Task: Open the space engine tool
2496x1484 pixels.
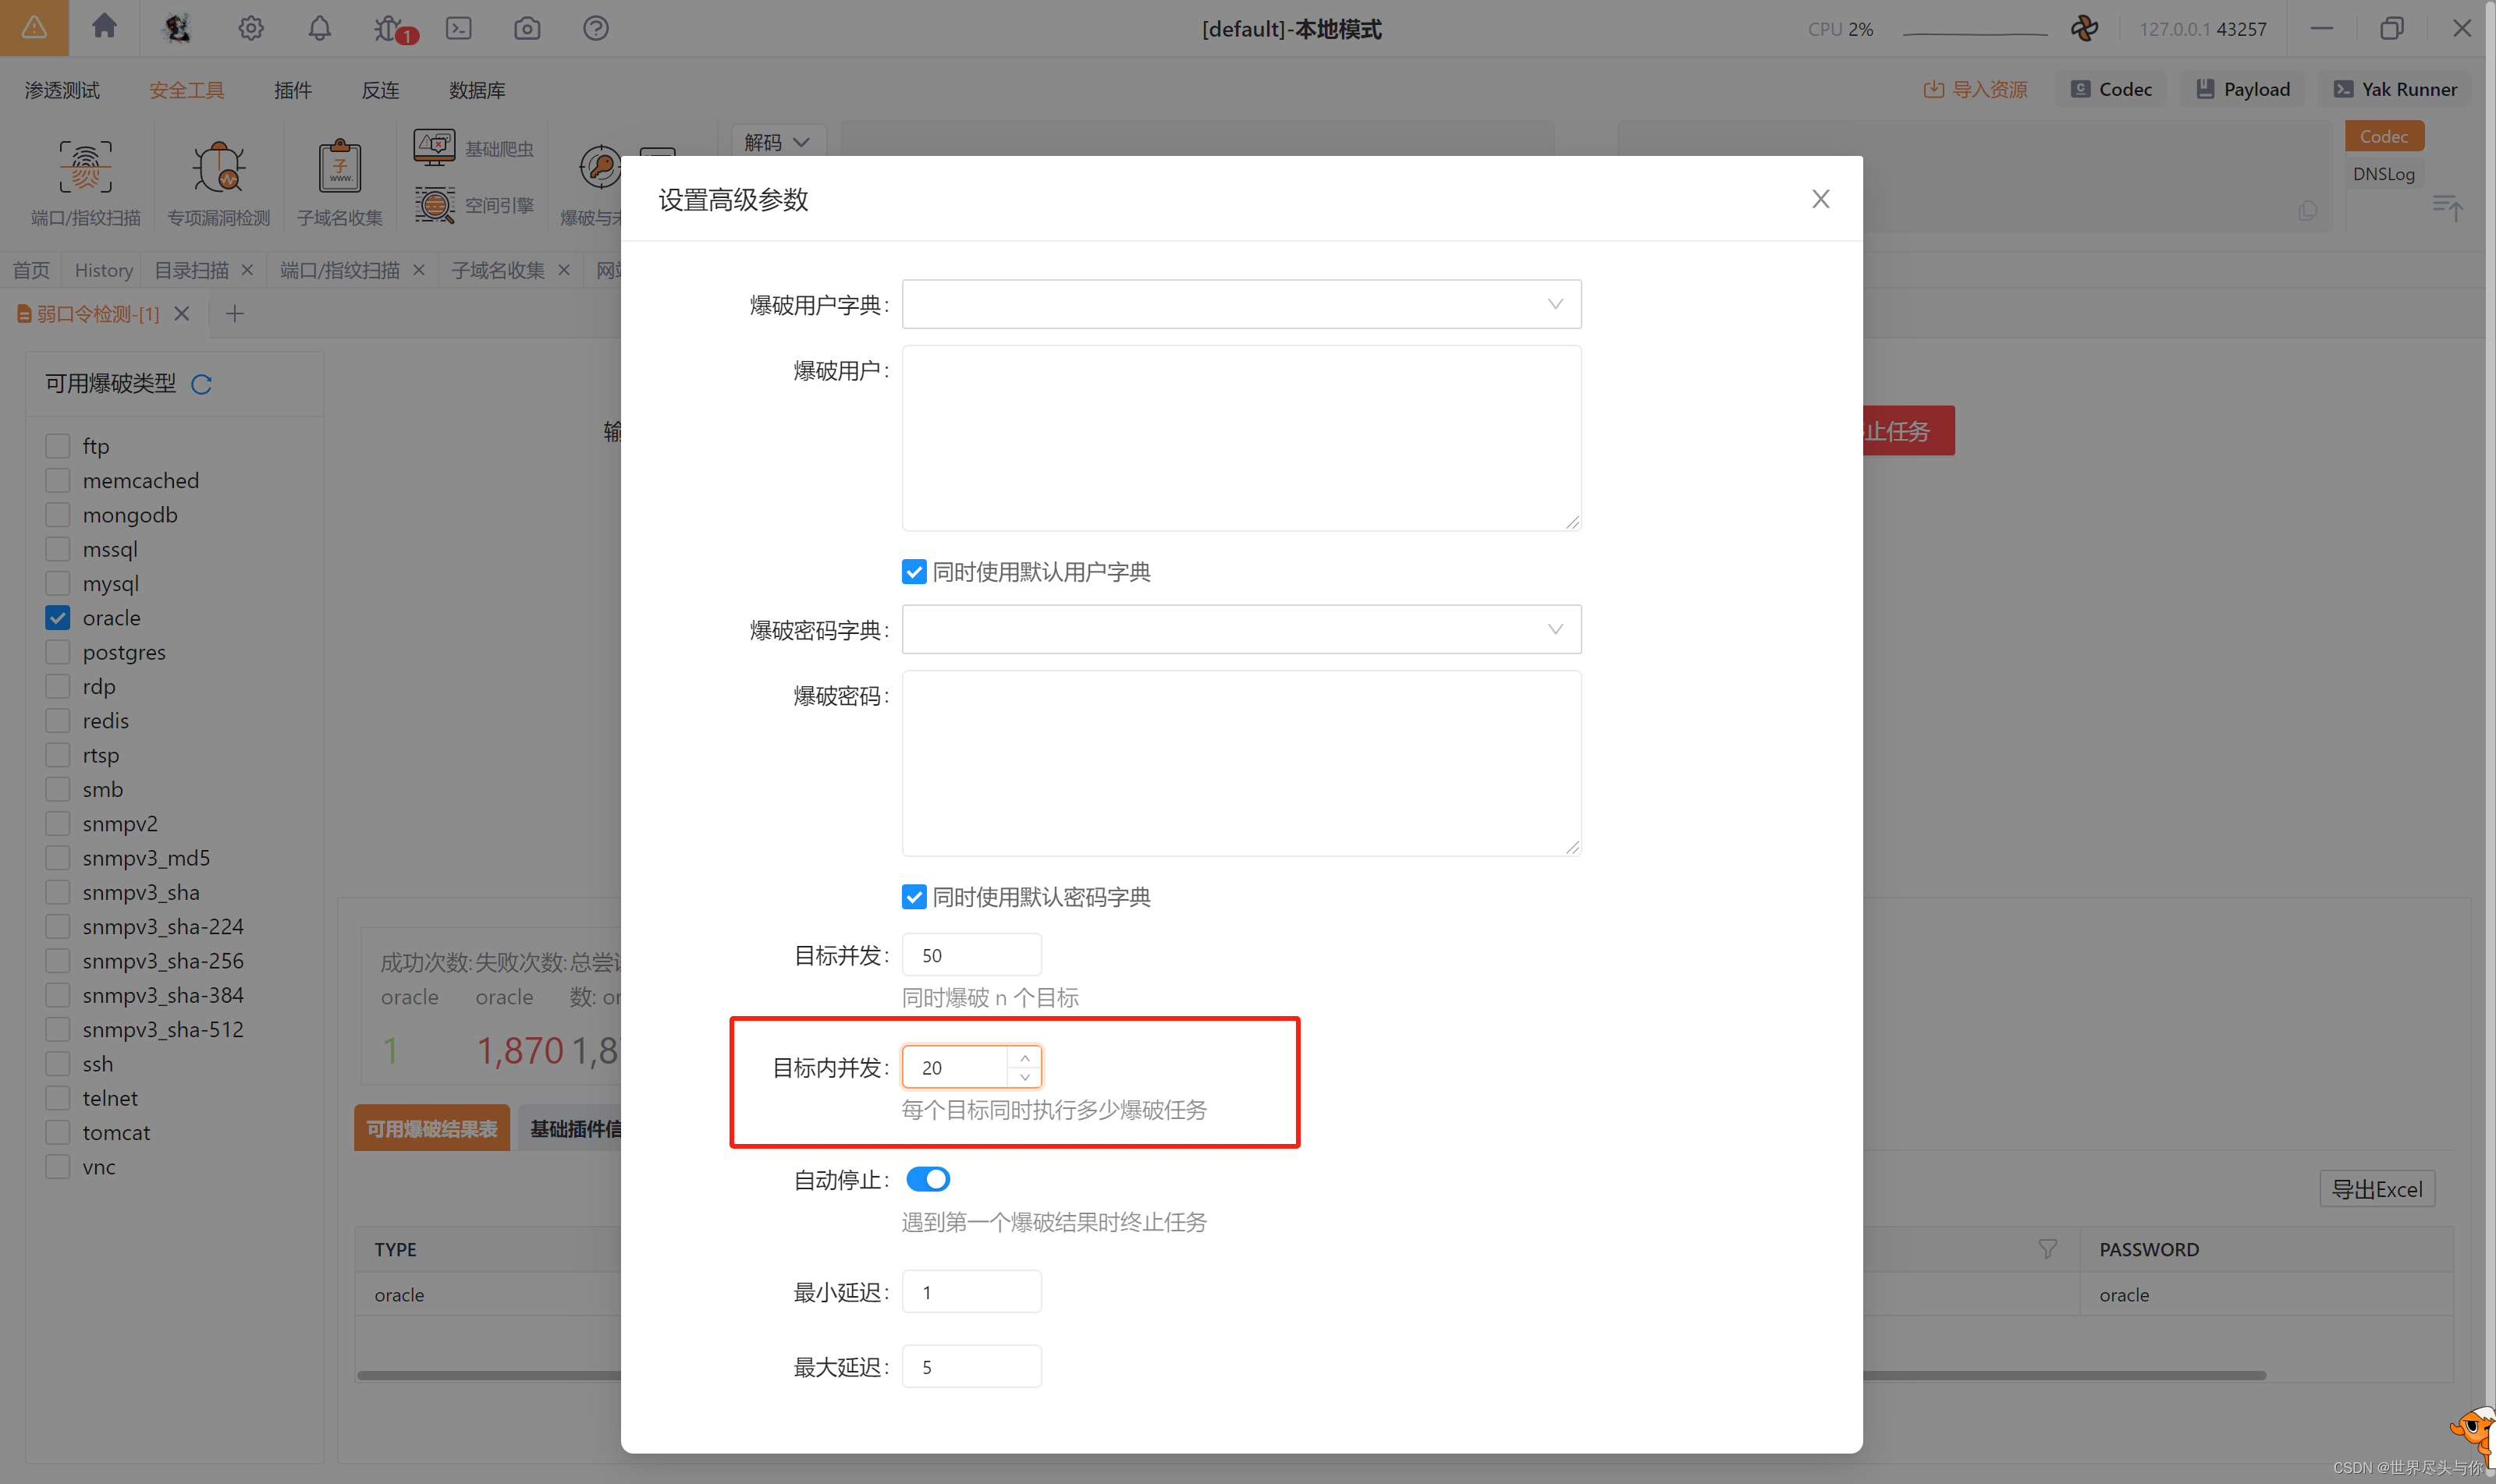Action: (x=474, y=205)
